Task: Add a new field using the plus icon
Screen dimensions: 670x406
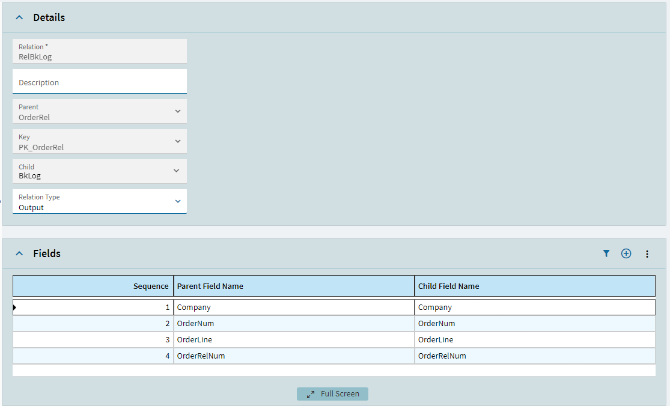Action: click(626, 253)
